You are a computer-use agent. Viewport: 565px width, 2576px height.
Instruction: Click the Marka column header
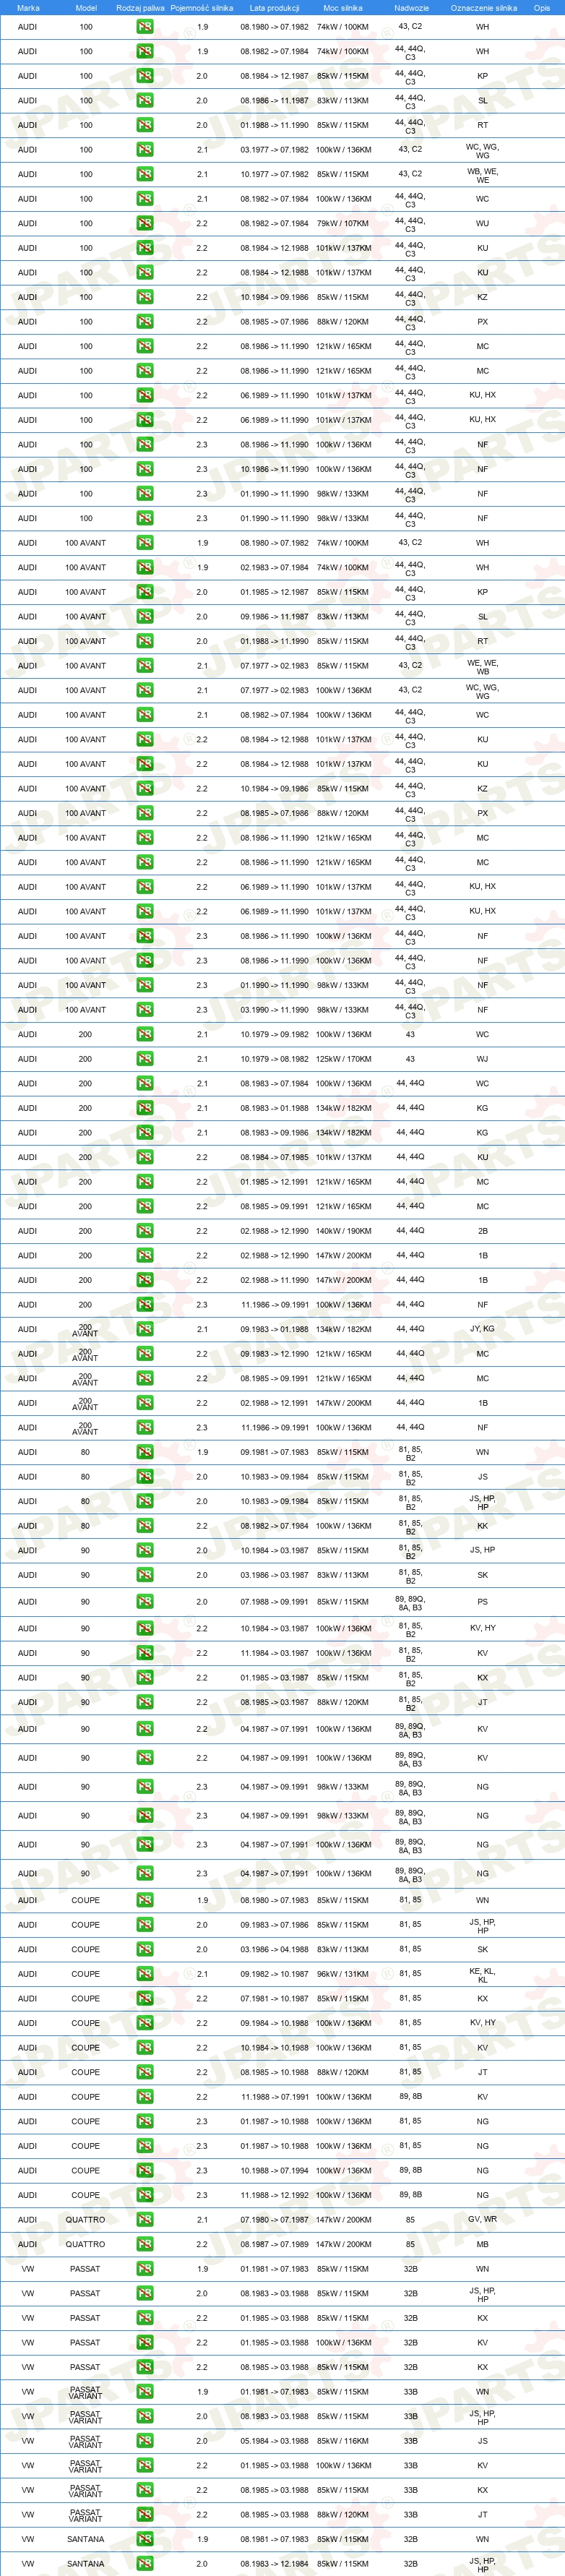point(28,7)
